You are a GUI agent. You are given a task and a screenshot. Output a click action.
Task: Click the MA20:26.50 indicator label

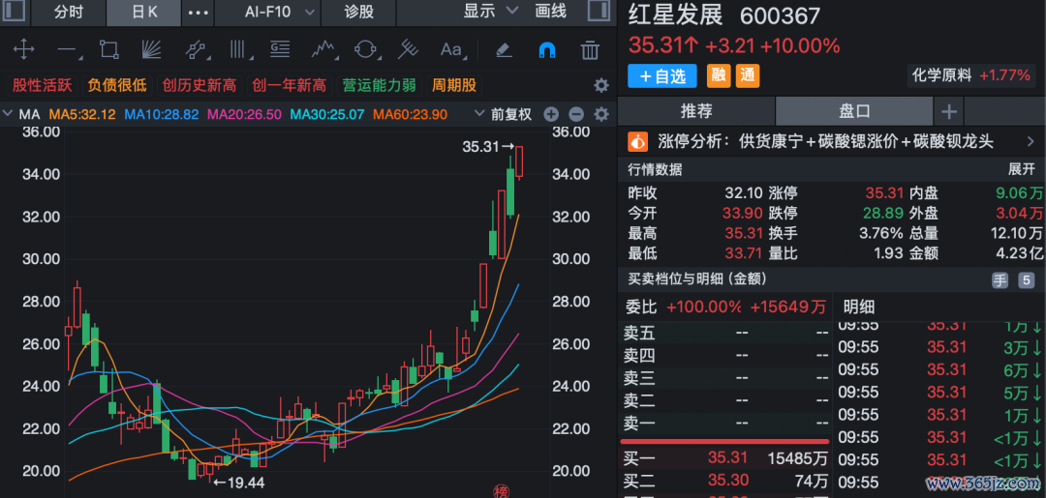244,114
